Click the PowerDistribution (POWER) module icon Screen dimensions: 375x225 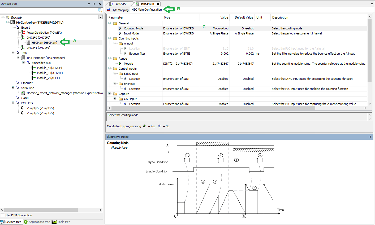pos(23,33)
